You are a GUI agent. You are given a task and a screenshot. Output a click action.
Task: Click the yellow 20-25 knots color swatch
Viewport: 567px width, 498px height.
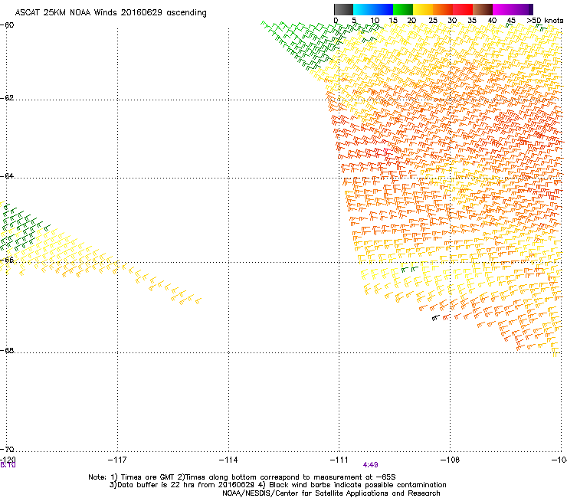(x=423, y=9)
